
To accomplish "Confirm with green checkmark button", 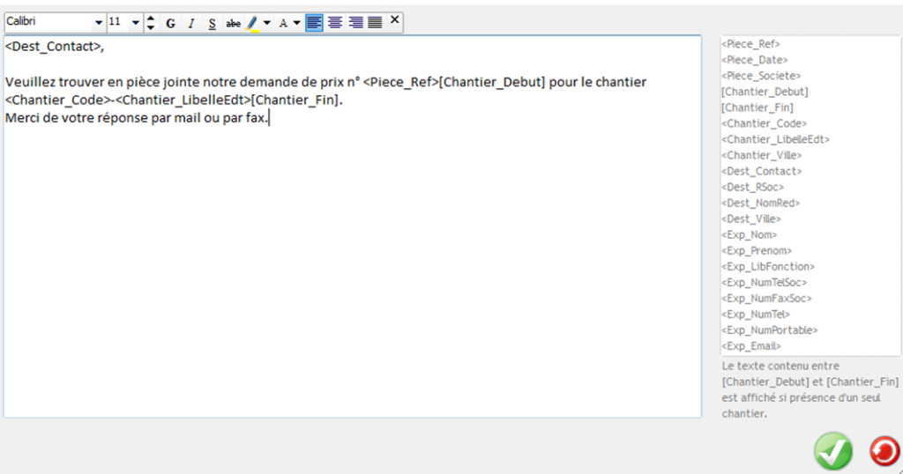I will click(832, 452).
